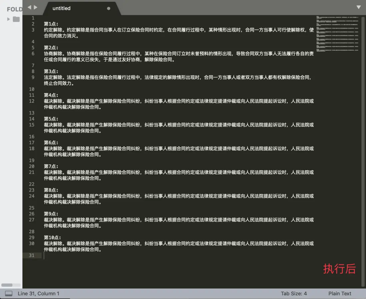
Task: Click the minimap code overview
Action: [337, 34]
